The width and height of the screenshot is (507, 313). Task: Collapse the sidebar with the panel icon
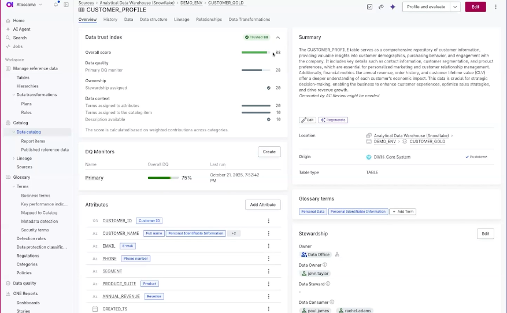point(66,5)
